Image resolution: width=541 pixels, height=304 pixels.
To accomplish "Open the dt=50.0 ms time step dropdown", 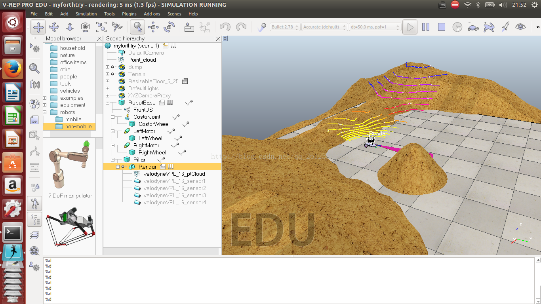I will [375, 27].
